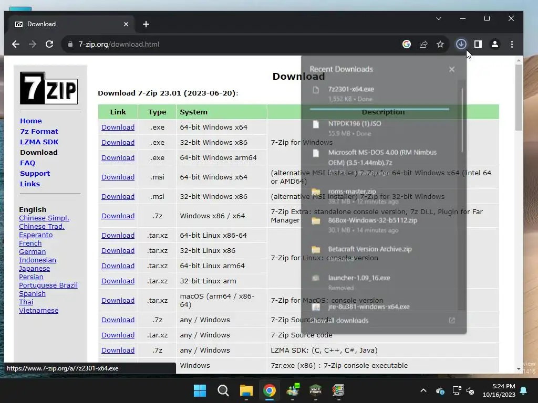The height and width of the screenshot is (403, 538).
Task: Open the Chrome profile icon
Action: [x=495, y=44]
